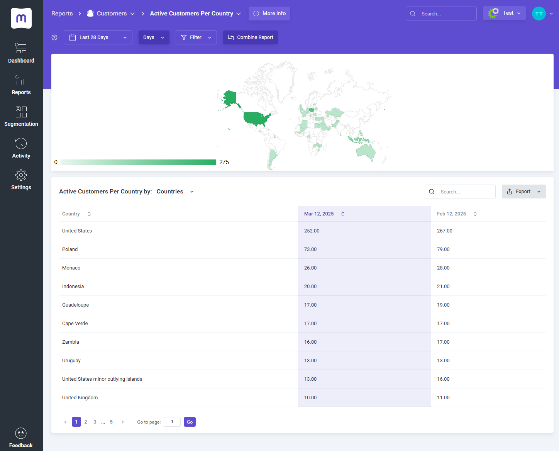Click the United Kingdom row name
559x451 pixels.
80,398
